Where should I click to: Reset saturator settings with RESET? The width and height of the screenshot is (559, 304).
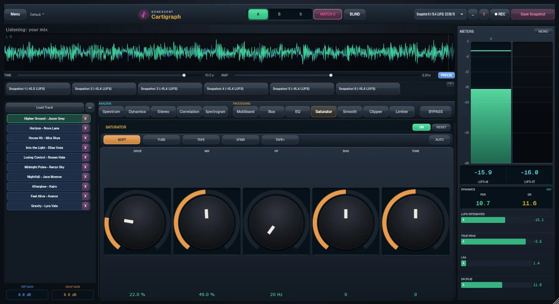pos(441,127)
